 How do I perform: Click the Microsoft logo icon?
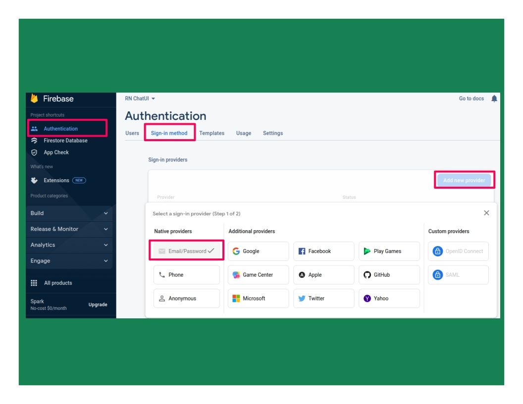click(236, 299)
